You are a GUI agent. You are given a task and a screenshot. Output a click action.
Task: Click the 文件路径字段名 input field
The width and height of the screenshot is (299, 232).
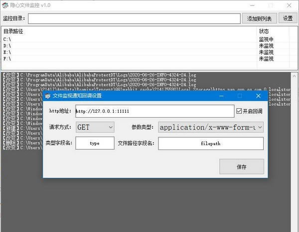click(x=210, y=143)
